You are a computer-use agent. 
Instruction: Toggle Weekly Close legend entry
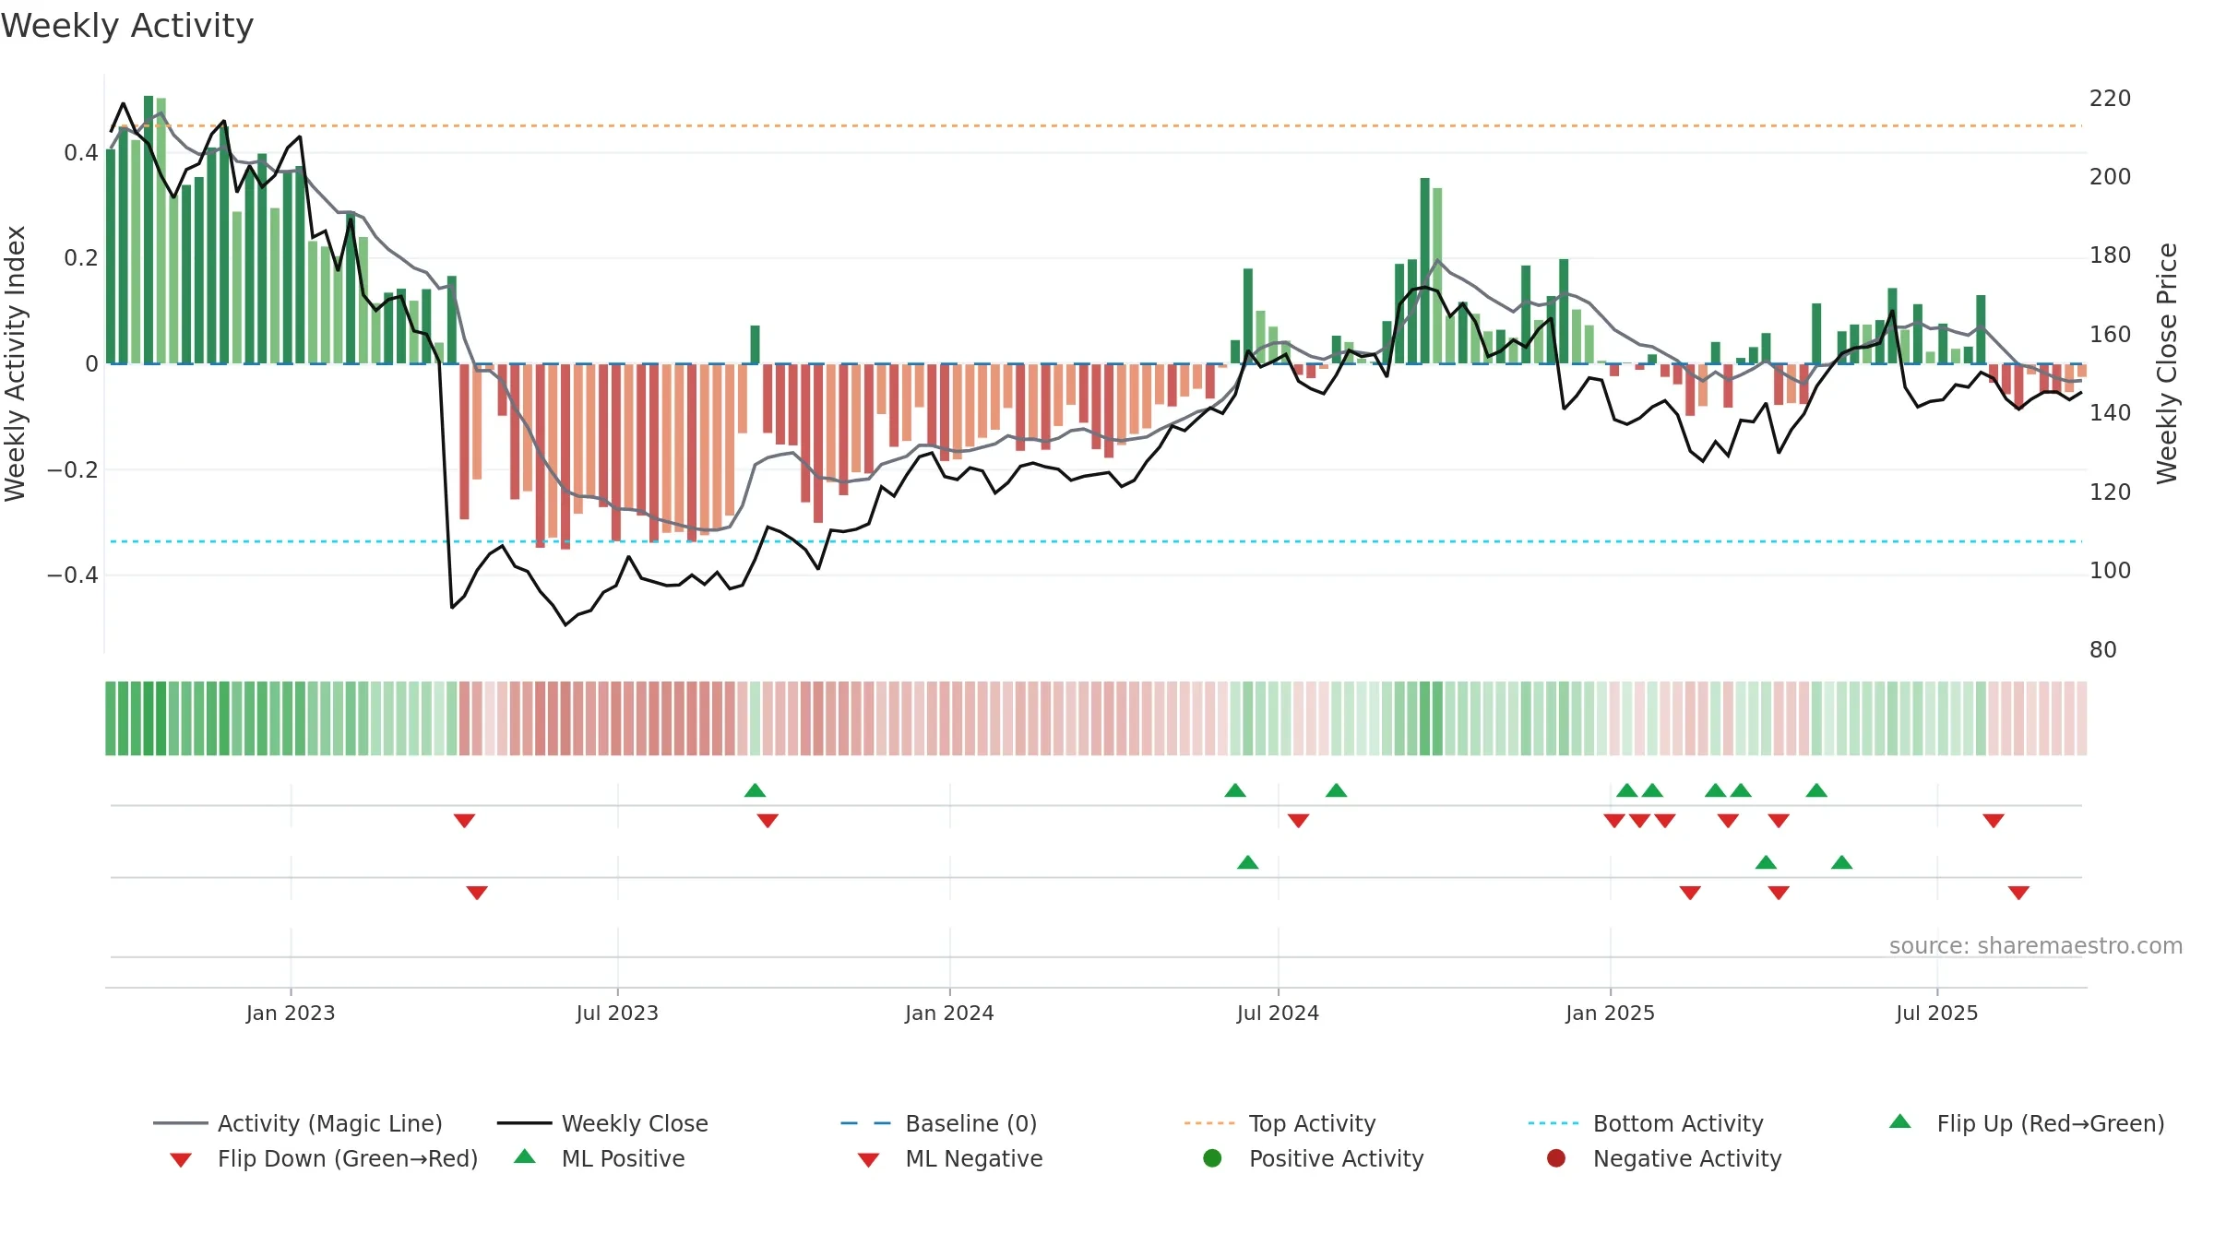pyautogui.click(x=602, y=1123)
